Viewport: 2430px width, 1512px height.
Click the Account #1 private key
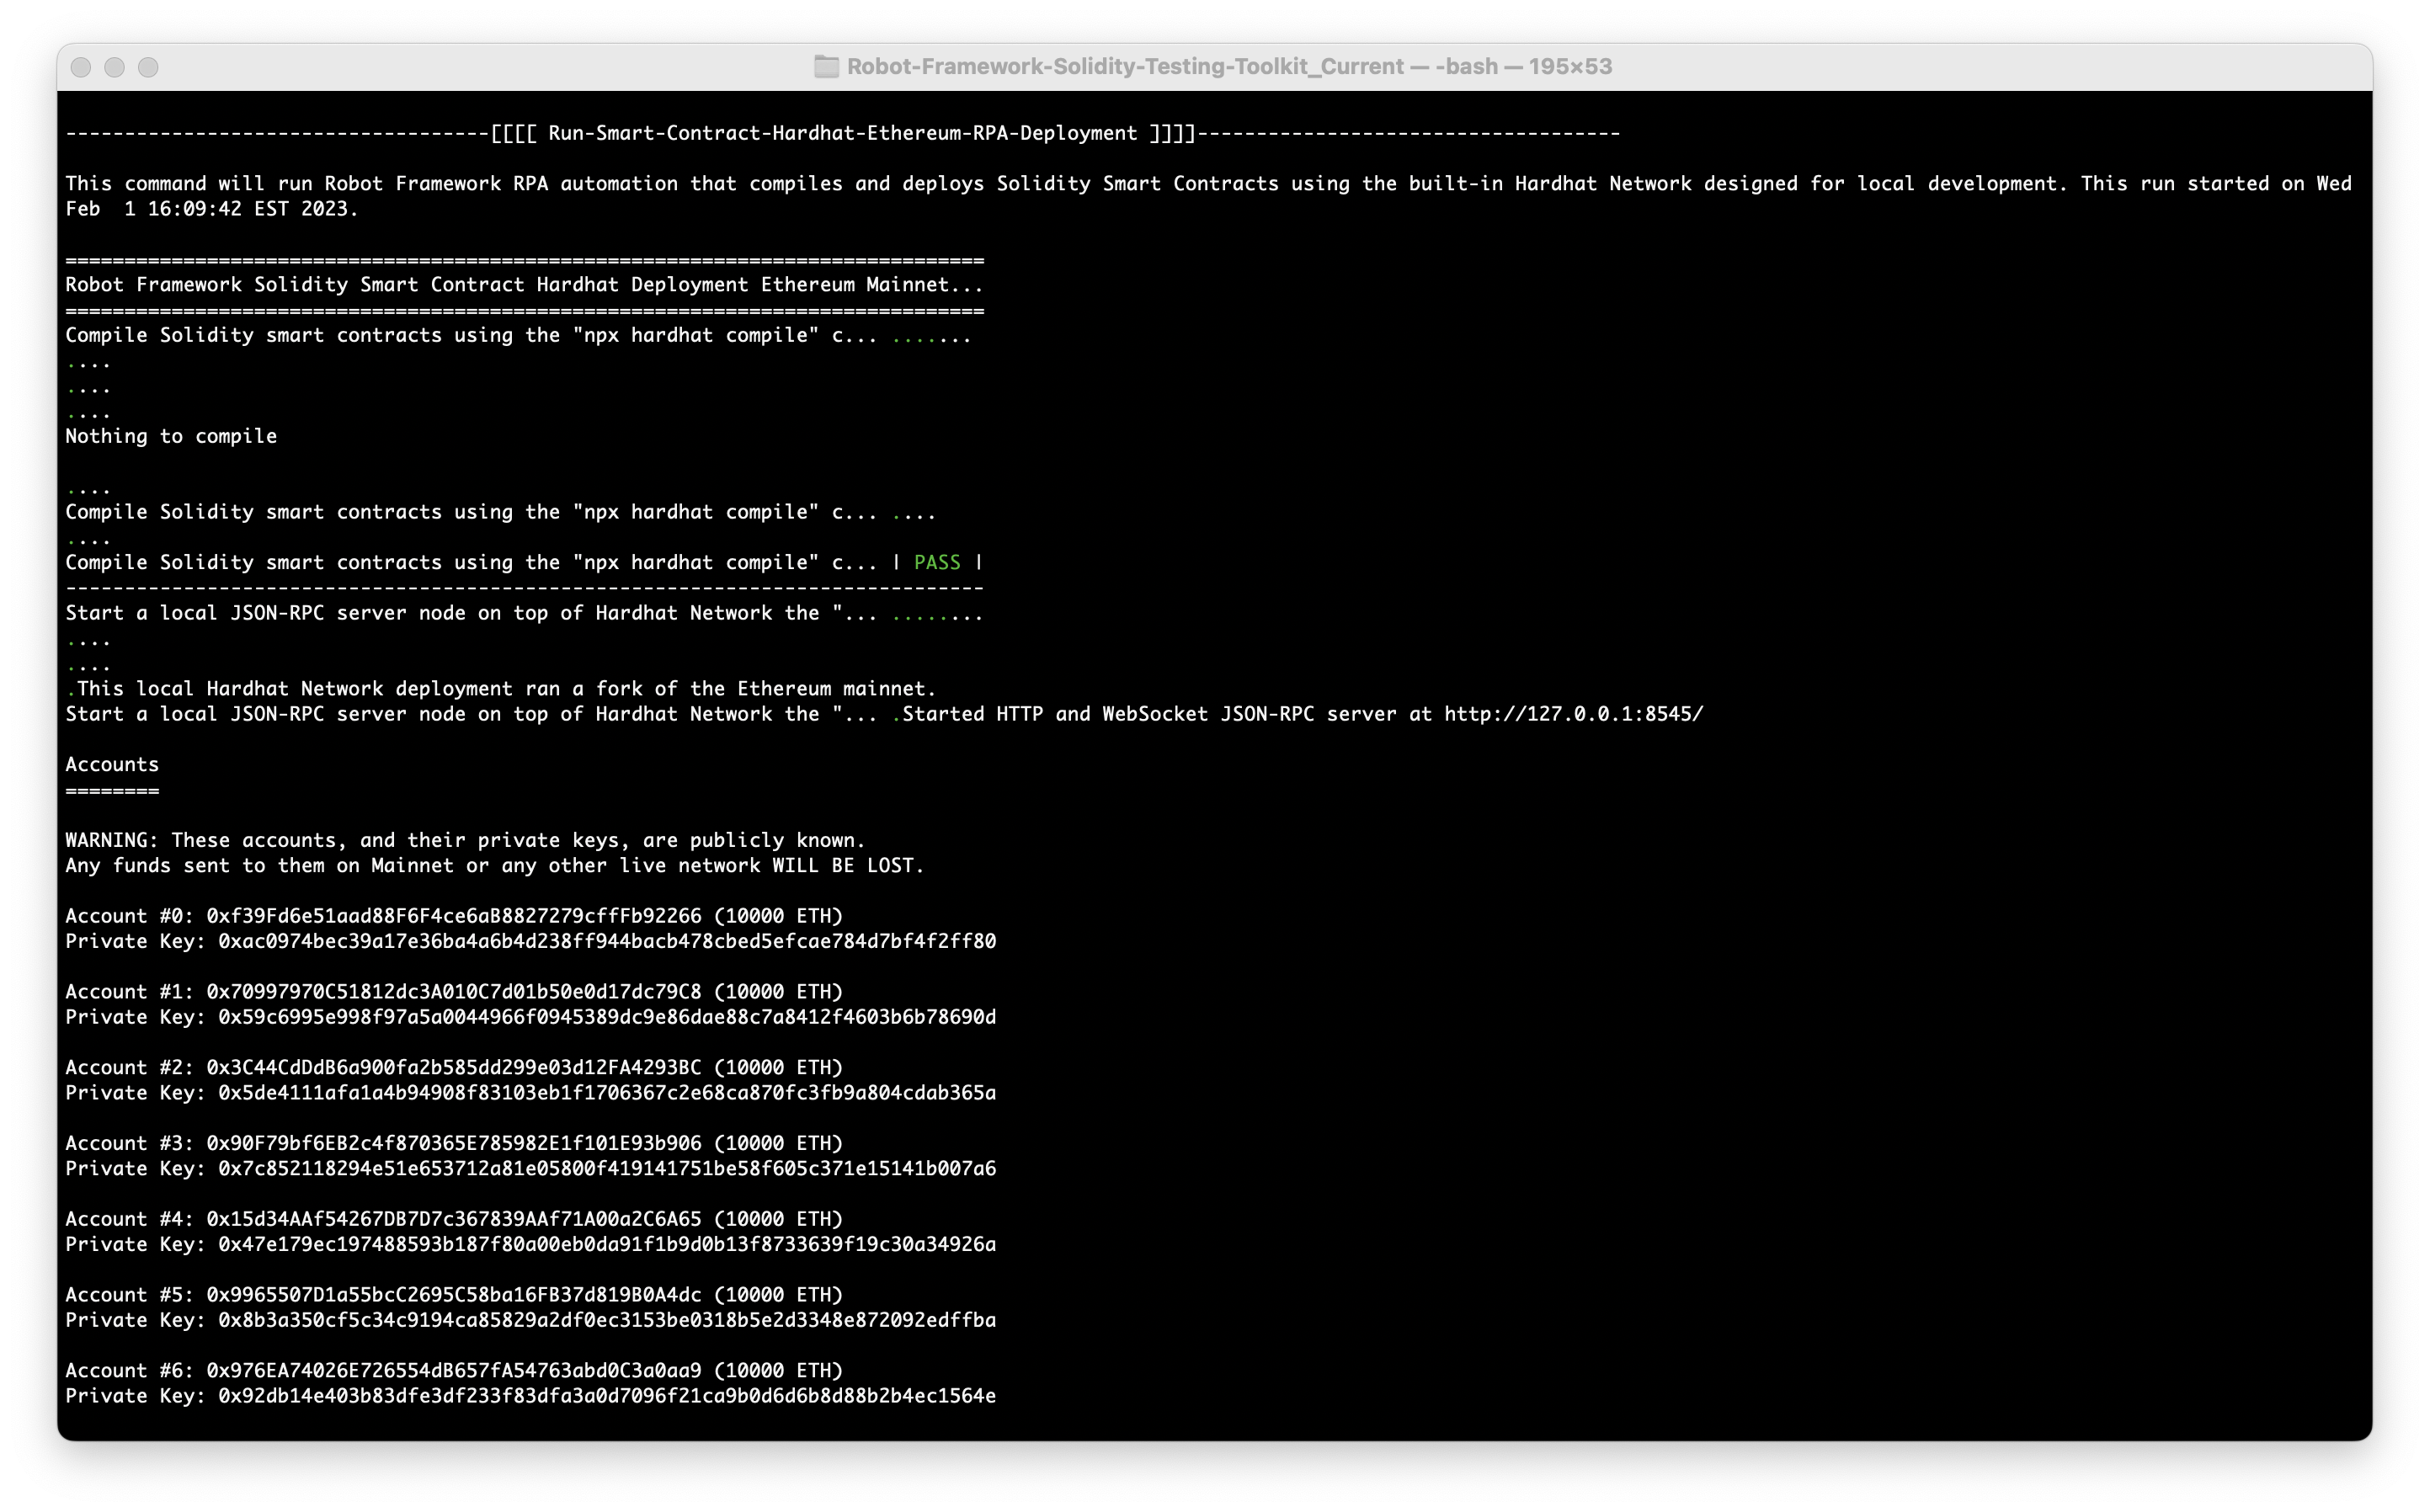tap(606, 1017)
